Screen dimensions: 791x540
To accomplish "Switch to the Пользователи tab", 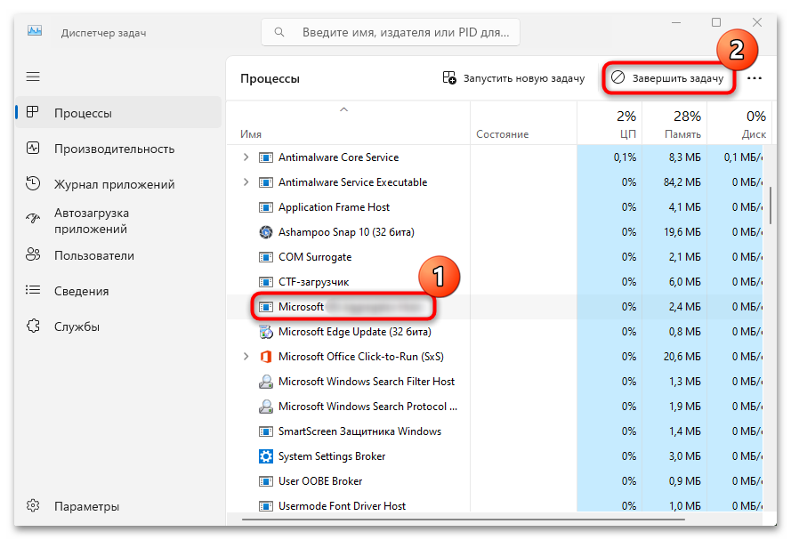I will [118, 255].
